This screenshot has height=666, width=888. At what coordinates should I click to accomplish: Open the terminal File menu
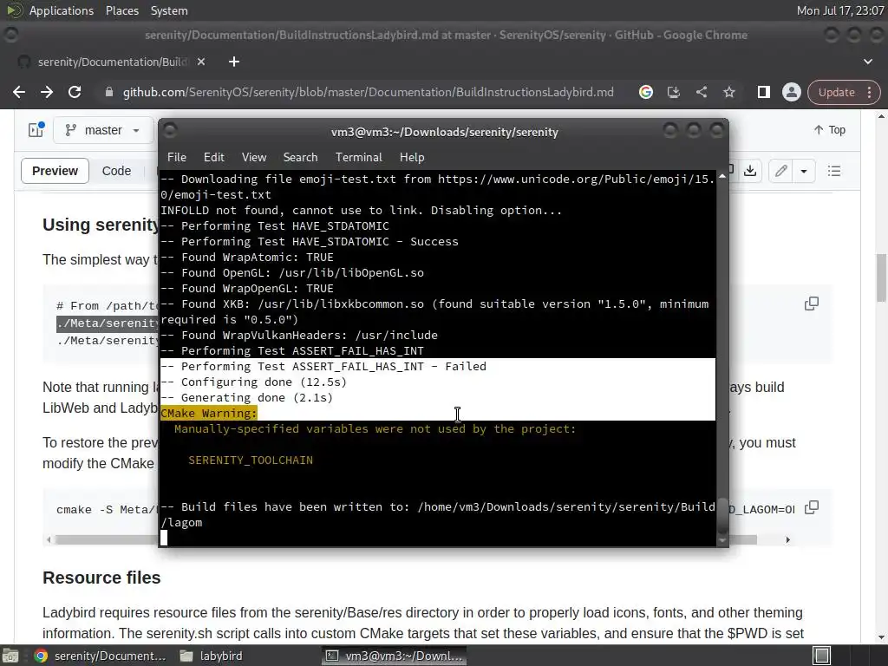[x=177, y=158]
